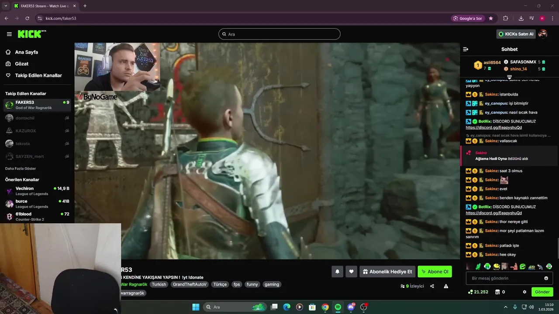Image resolution: width=559 pixels, height=314 pixels.
Task: Toggle stream notification bell
Action: (337, 272)
